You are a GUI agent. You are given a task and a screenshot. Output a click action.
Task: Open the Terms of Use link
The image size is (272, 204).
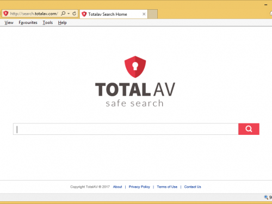tap(167, 187)
